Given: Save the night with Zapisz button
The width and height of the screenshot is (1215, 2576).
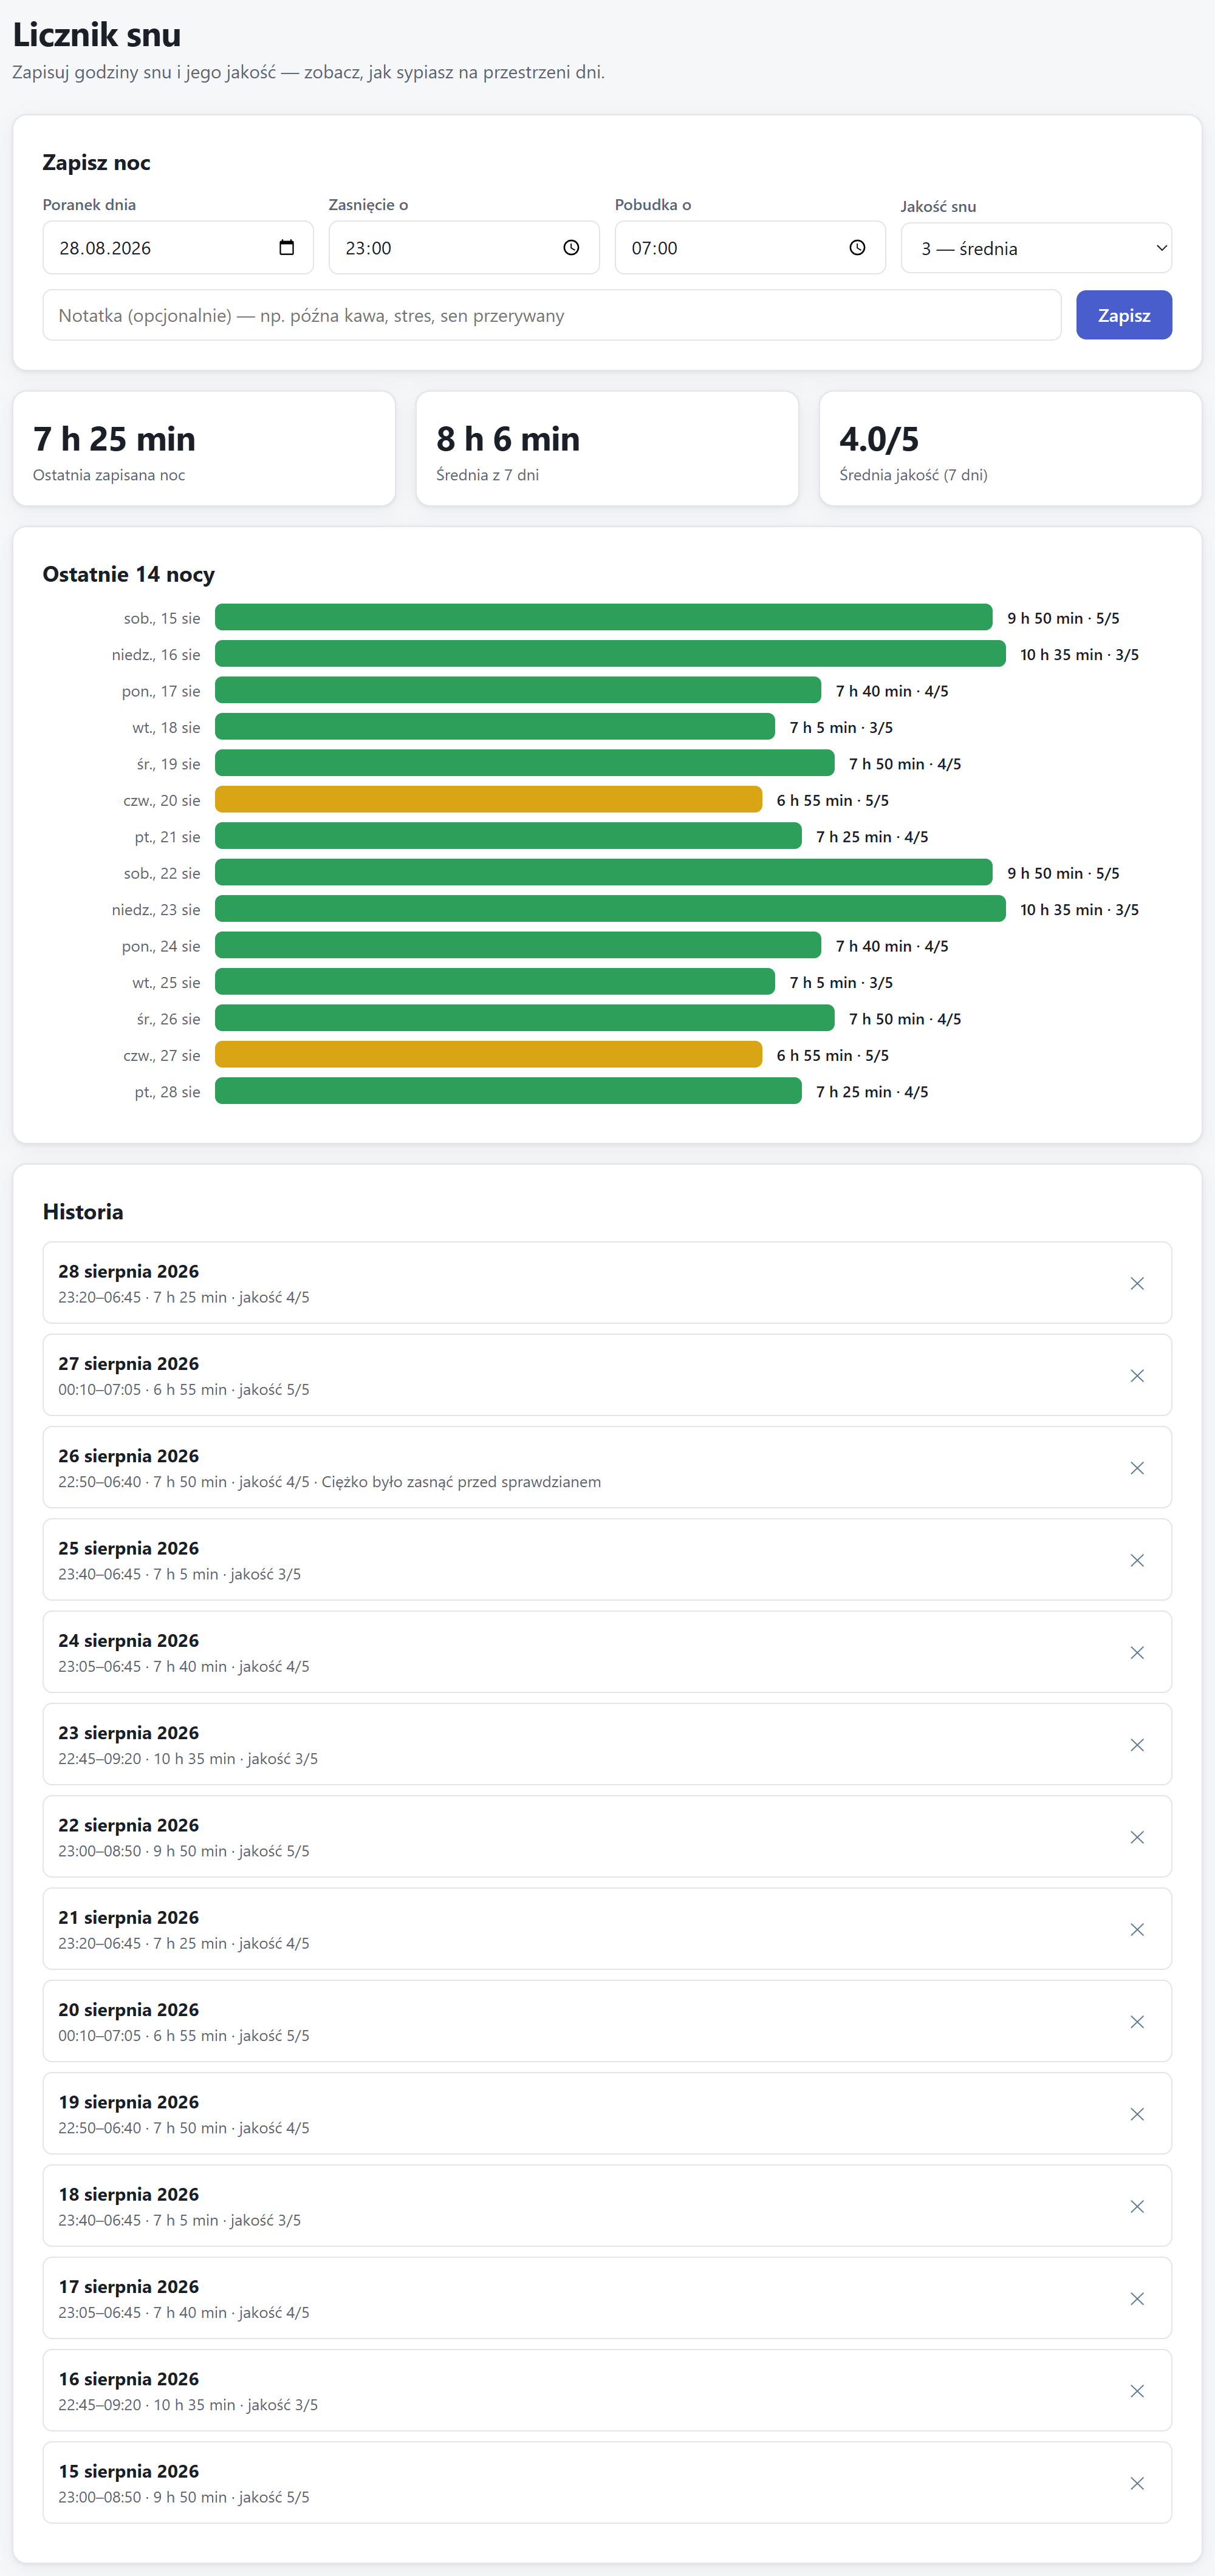Looking at the screenshot, I should click(x=1124, y=315).
